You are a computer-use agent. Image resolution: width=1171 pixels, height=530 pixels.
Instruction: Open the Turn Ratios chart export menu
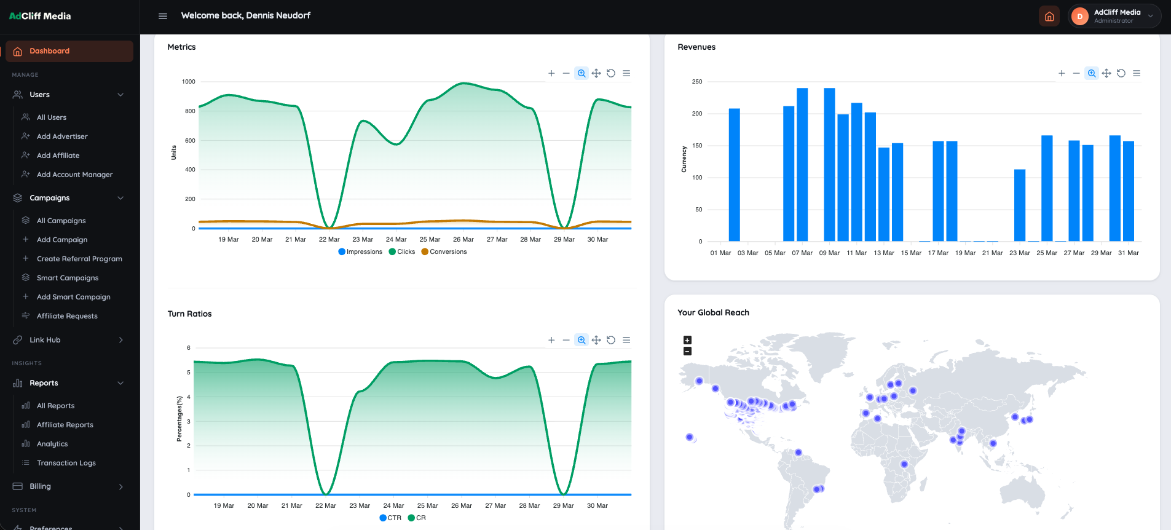(626, 340)
